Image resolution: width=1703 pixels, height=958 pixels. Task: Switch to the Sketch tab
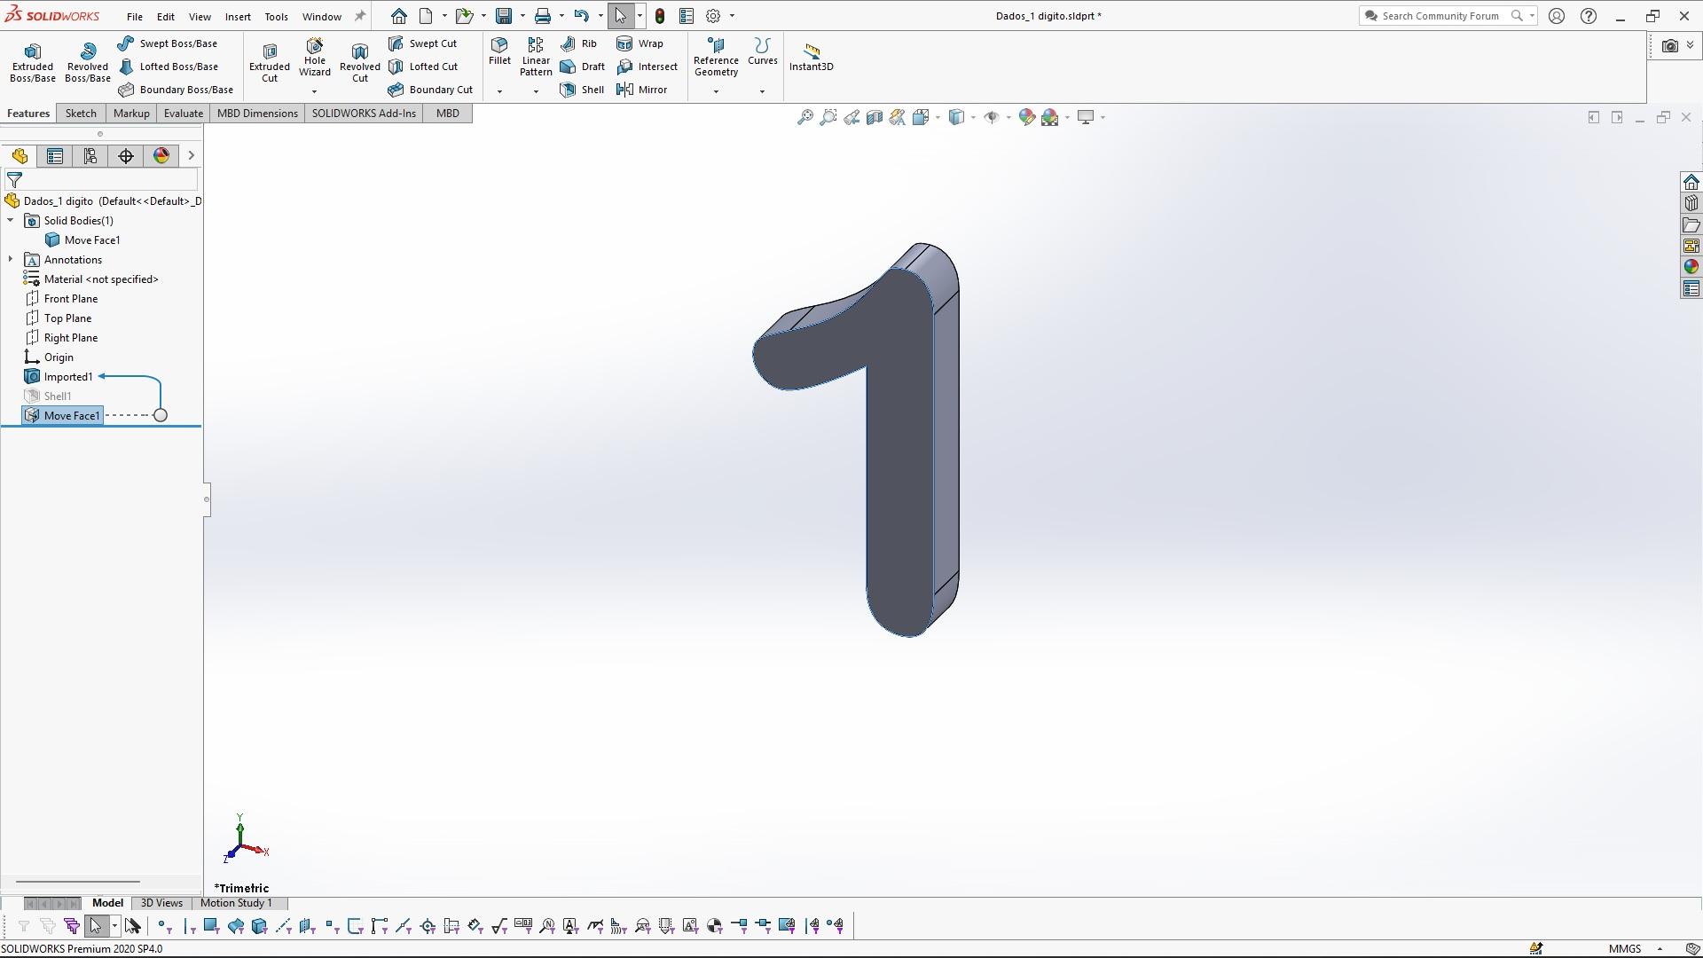tap(81, 114)
